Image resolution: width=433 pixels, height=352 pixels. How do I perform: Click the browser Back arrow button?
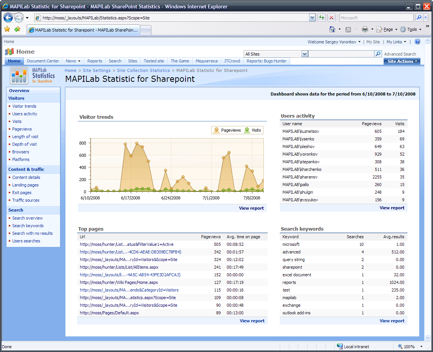[8, 18]
